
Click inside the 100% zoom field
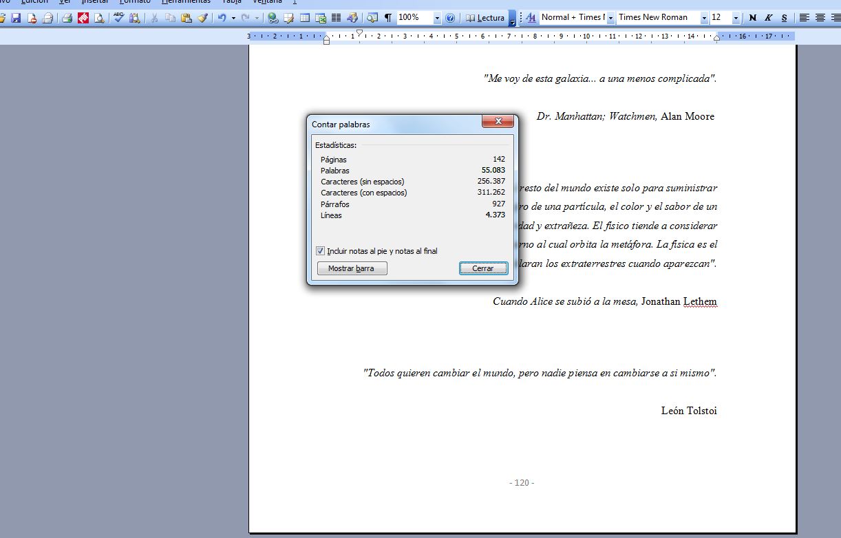(415, 18)
